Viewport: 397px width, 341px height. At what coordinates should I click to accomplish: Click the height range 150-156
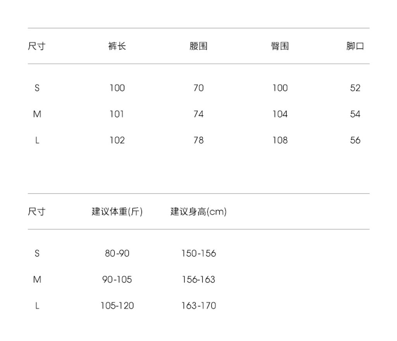pyautogui.click(x=198, y=253)
